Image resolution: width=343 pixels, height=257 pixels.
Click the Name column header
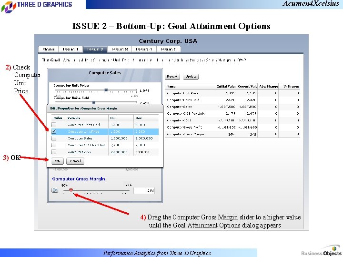(171, 87)
